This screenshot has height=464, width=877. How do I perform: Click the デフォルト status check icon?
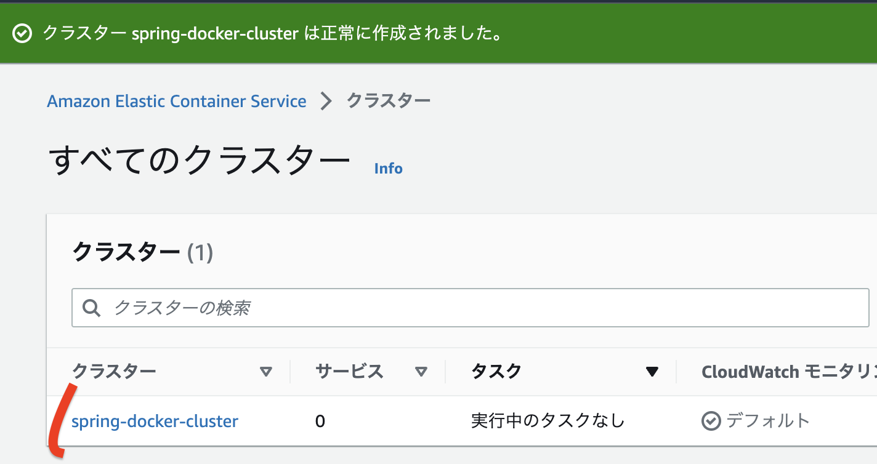[x=711, y=421]
